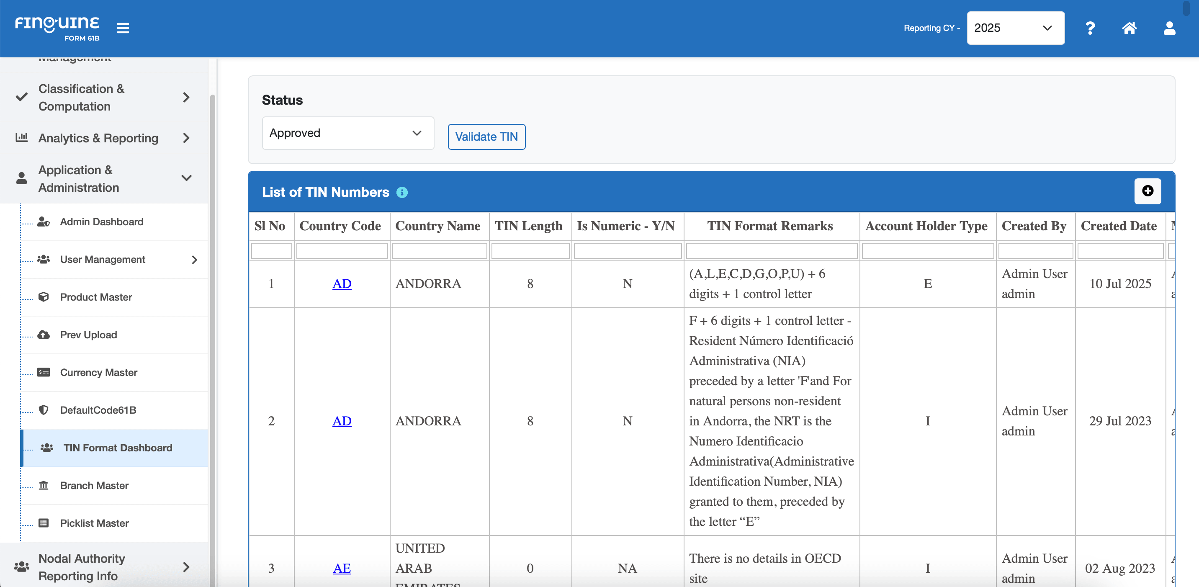Open the AD country code link for Andorra
1199x587 pixels.
342,284
